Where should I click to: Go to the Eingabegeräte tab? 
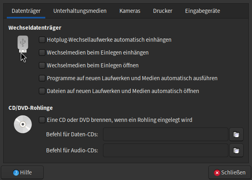tap(202, 11)
